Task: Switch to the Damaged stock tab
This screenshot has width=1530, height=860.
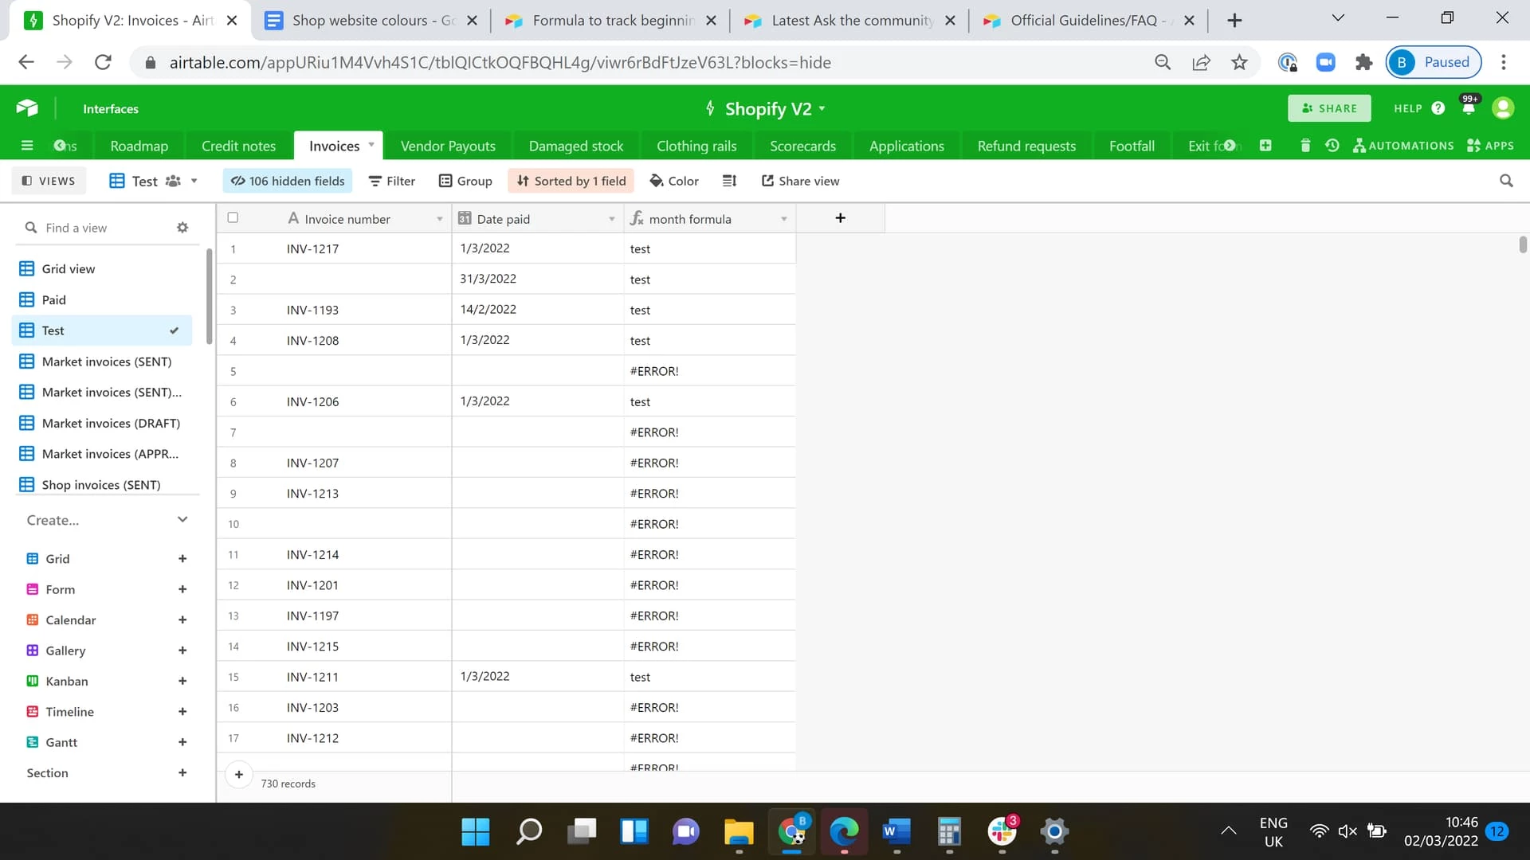Action: point(576,146)
